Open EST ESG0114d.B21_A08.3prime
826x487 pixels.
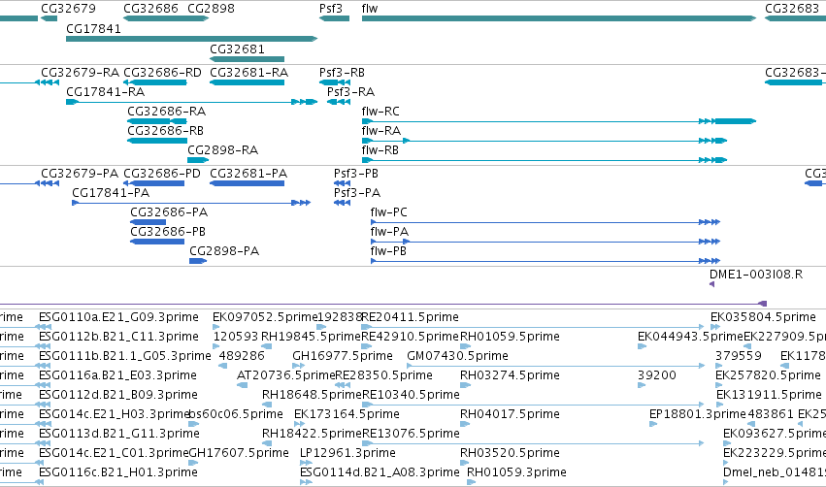380,472
